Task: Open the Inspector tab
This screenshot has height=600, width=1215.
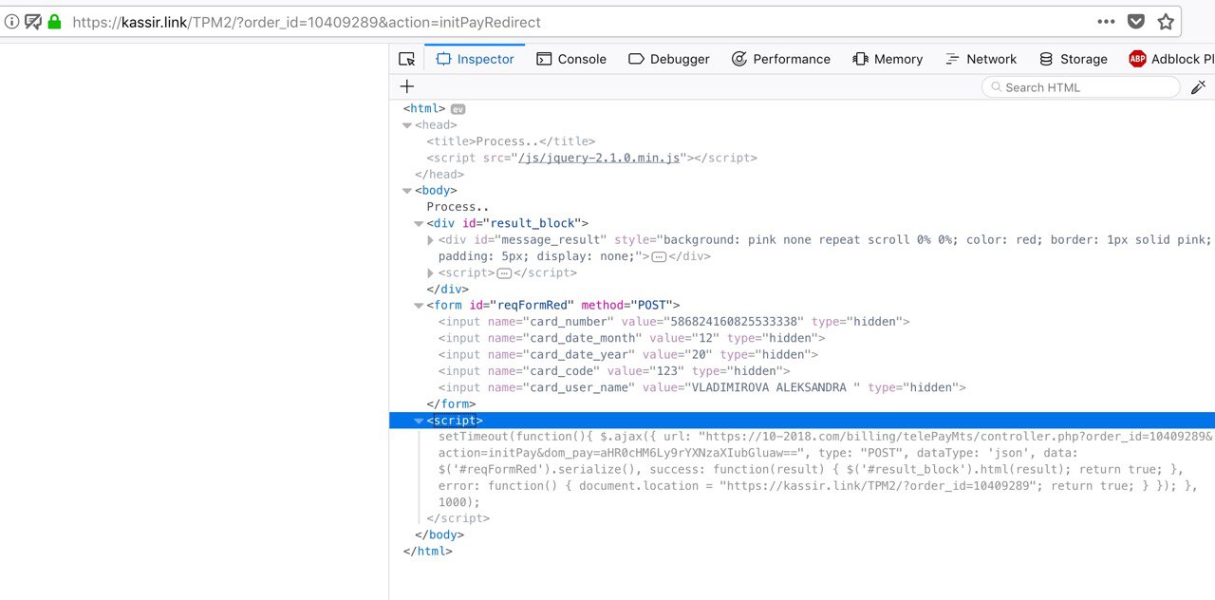Action: click(475, 59)
